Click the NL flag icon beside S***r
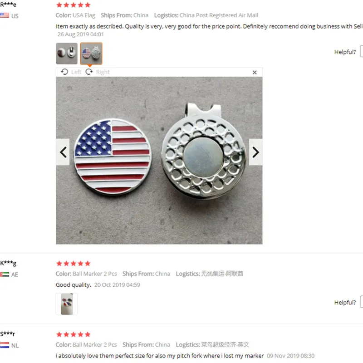 pyautogui.click(x=5, y=345)
